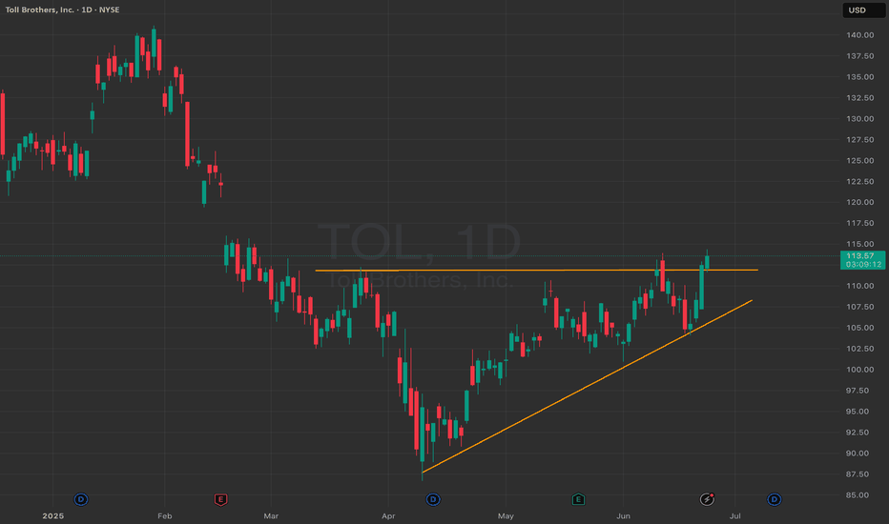Click the 110.00 price axis label
Image resolution: width=889 pixels, height=524 pixels.
[x=859, y=286]
